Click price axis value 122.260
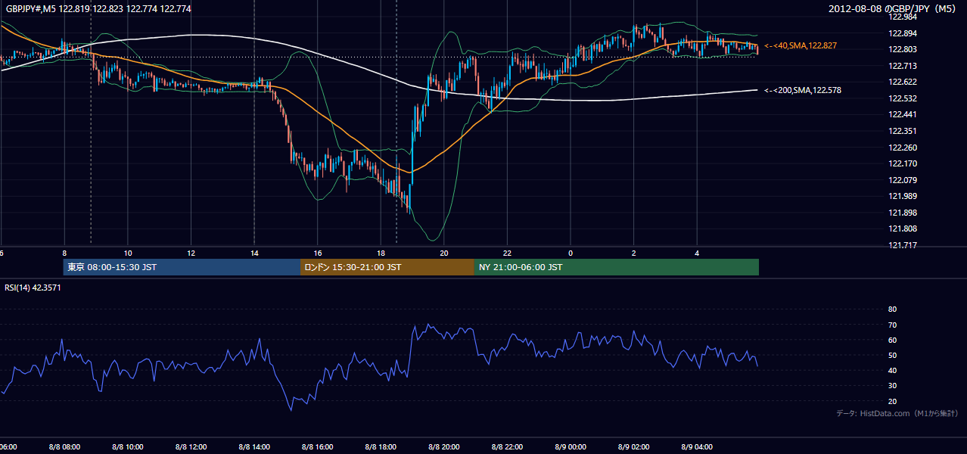This screenshot has height=454, width=967. (902, 148)
